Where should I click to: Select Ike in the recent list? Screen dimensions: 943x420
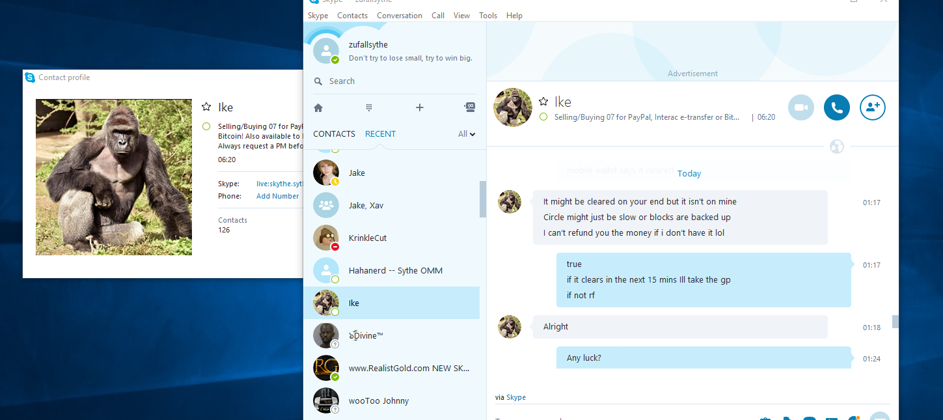392,303
